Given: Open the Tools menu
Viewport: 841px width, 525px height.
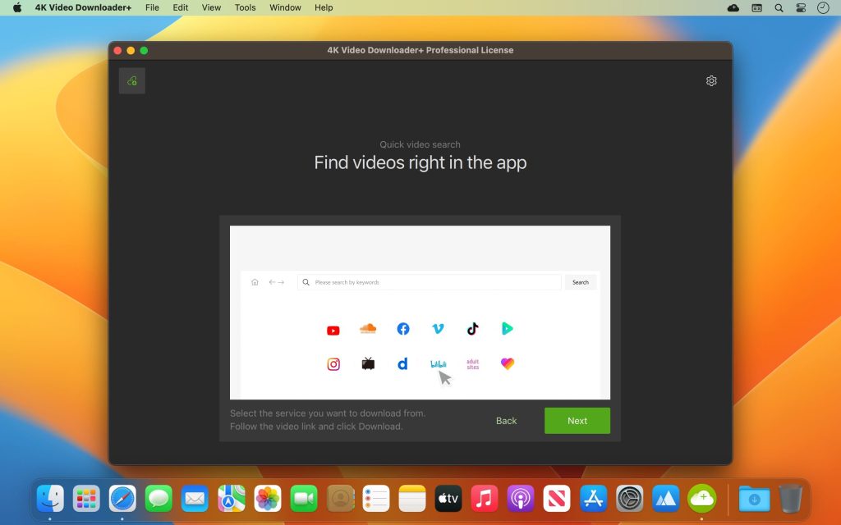Looking at the screenshot, I should (x=243, y=7).
